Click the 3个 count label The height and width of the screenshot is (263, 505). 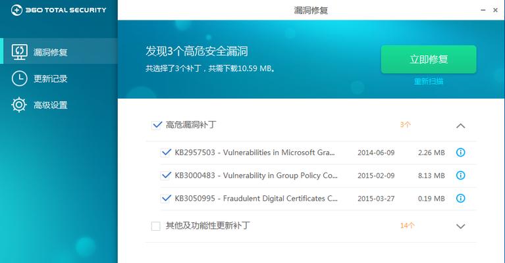point(406,125)
